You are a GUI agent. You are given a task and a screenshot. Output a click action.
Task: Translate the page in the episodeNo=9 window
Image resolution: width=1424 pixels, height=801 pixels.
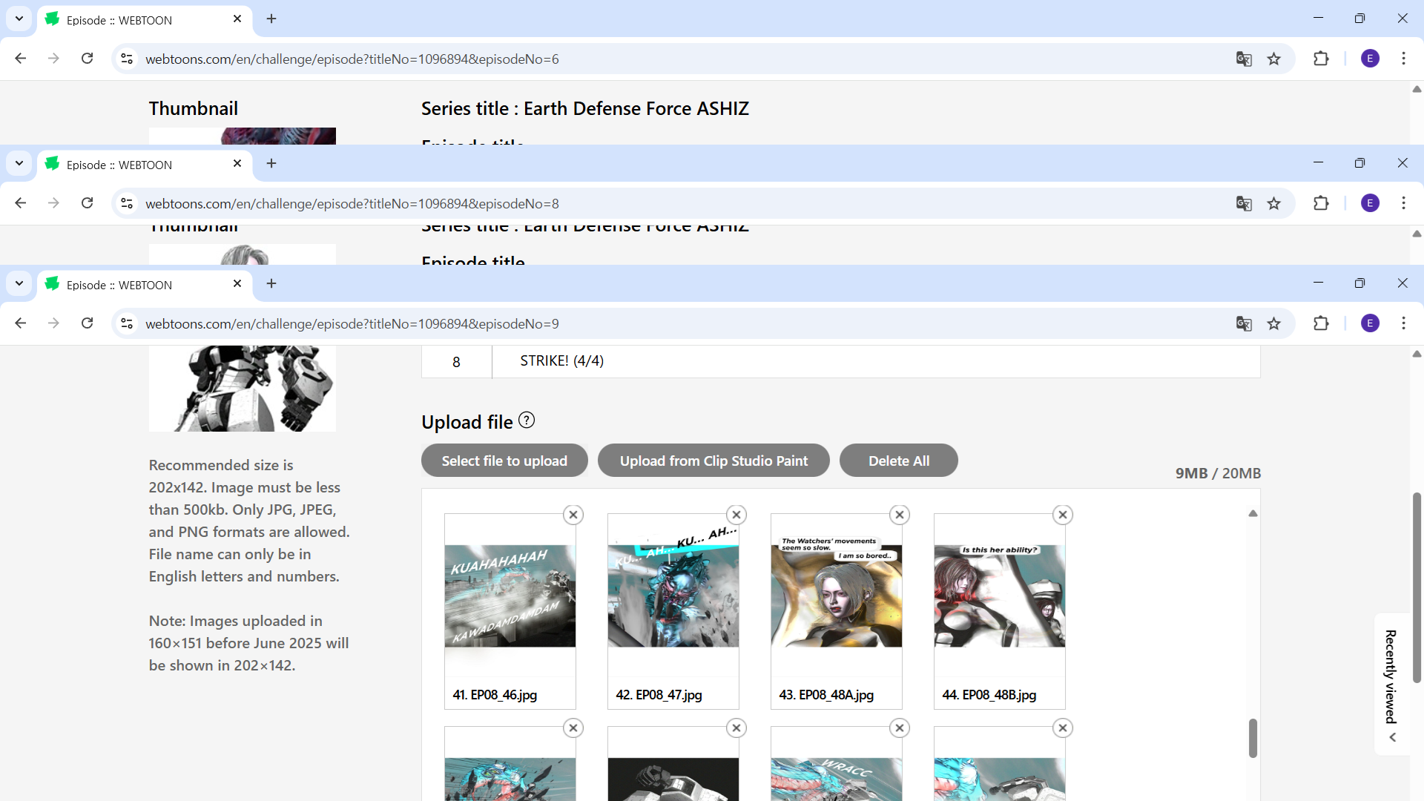click(x=1244, y=323)
